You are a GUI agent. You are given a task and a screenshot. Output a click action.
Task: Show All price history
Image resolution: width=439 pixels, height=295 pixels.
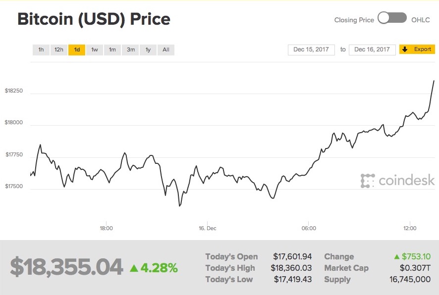(166, 49)
